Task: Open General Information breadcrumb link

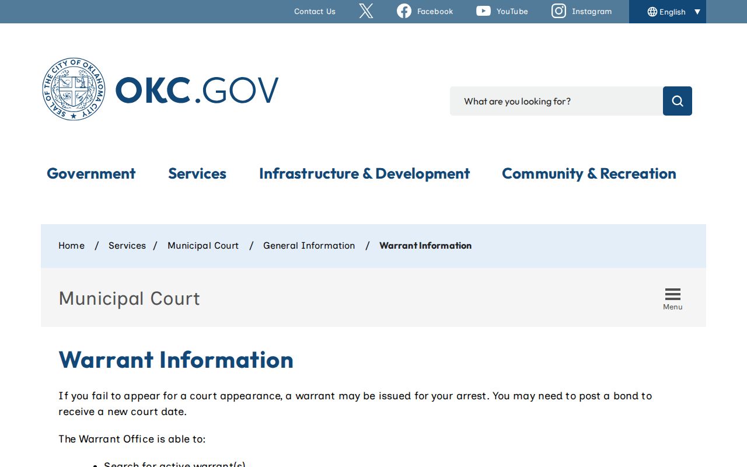Action: (x=309, y=246)
